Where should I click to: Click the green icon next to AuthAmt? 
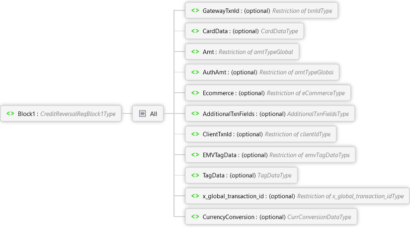(x=195, y=72)
